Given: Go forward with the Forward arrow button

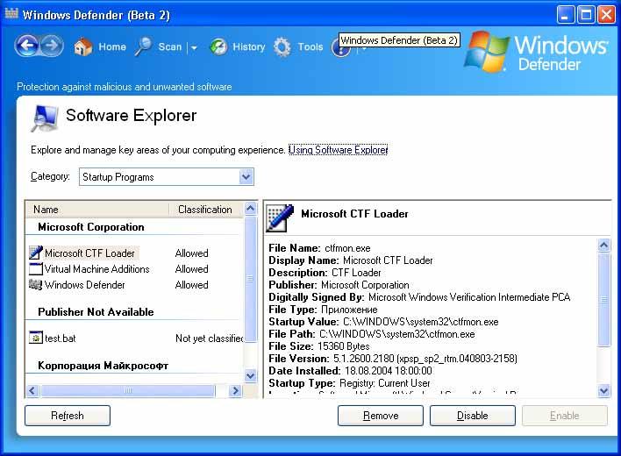Looking at the screenshot, I should click(52, 46).
